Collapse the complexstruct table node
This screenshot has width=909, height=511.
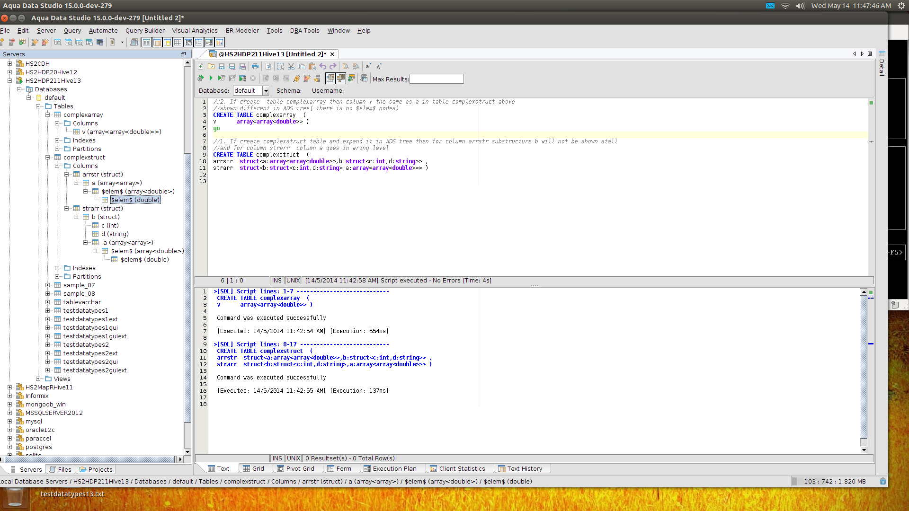(48, 158)
